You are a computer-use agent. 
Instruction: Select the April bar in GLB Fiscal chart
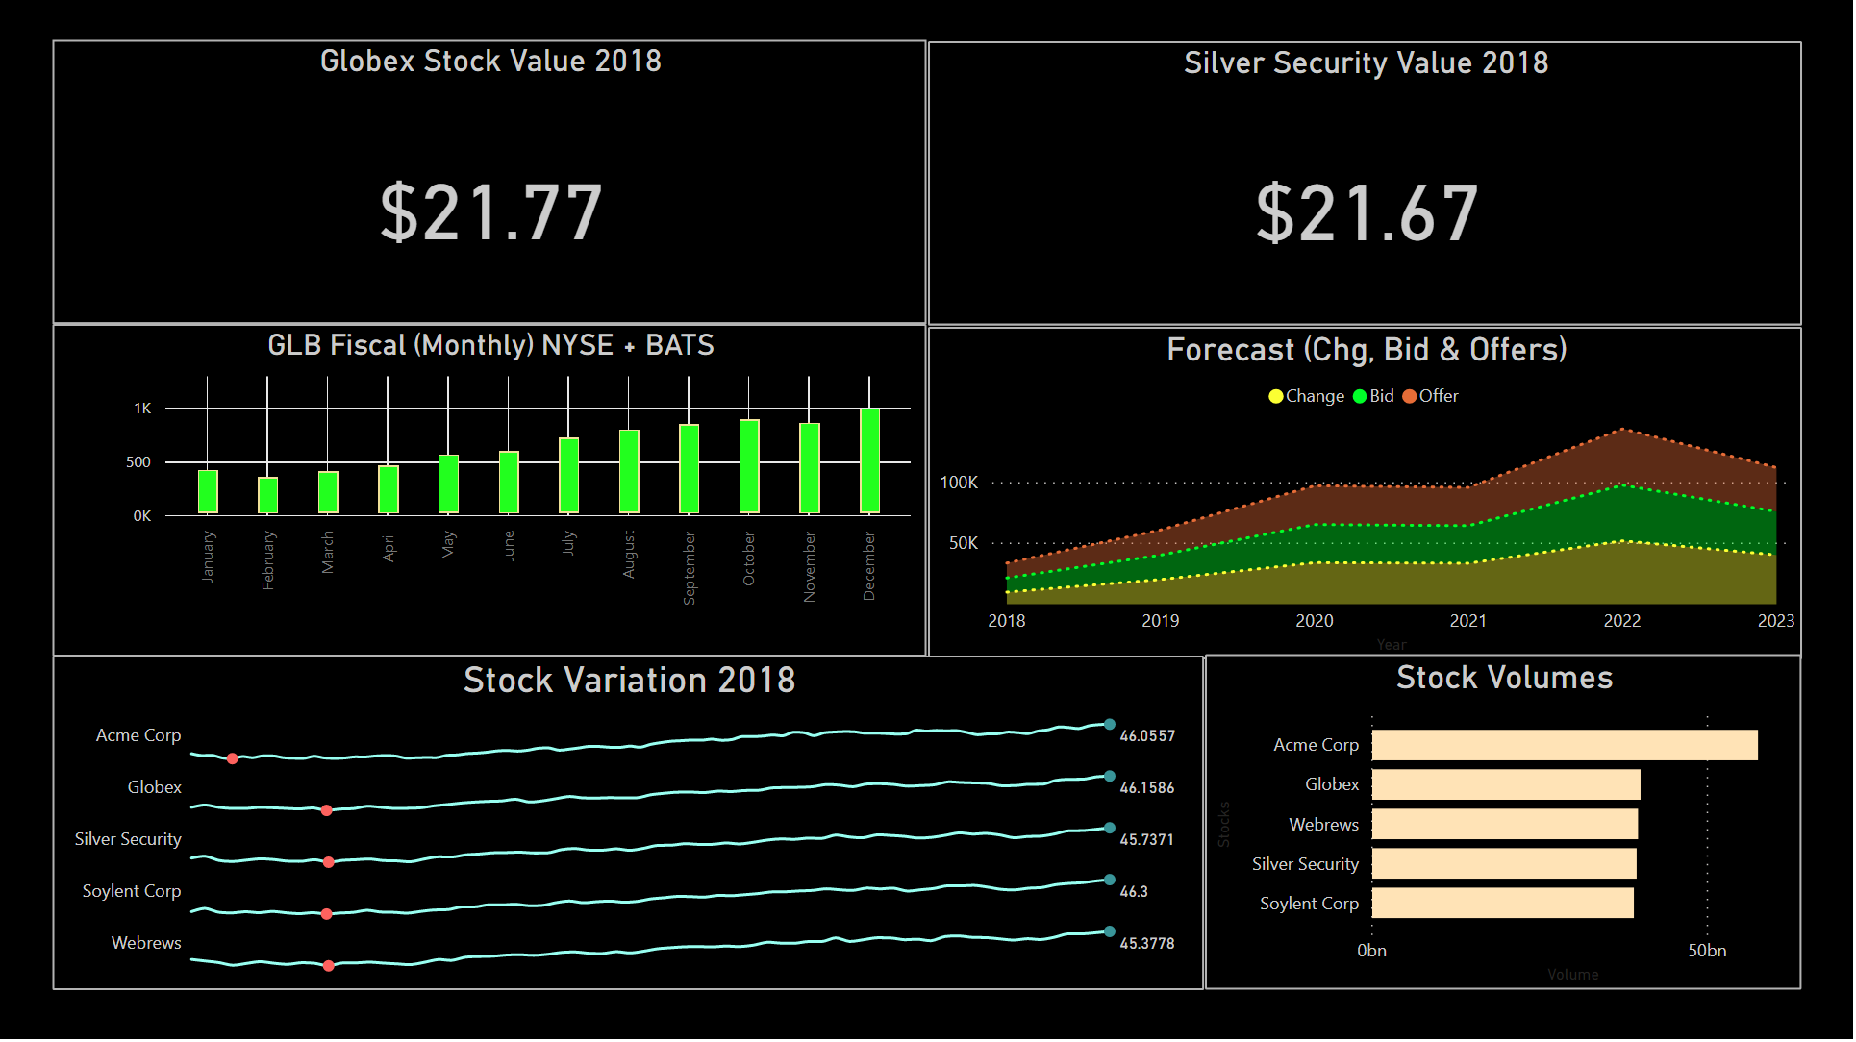point(389,489)
